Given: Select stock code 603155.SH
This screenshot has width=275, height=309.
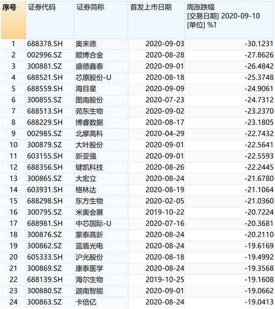Looking at the screenshot, I should [x=45, y=156].
